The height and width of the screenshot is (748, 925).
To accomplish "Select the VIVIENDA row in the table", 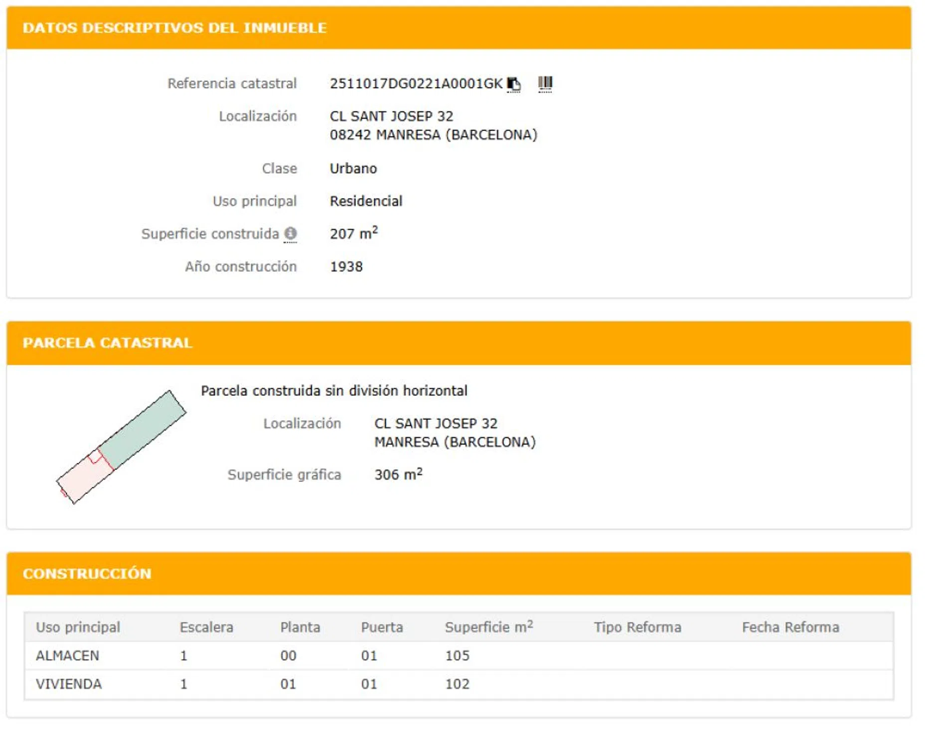I will pos(69,684).
